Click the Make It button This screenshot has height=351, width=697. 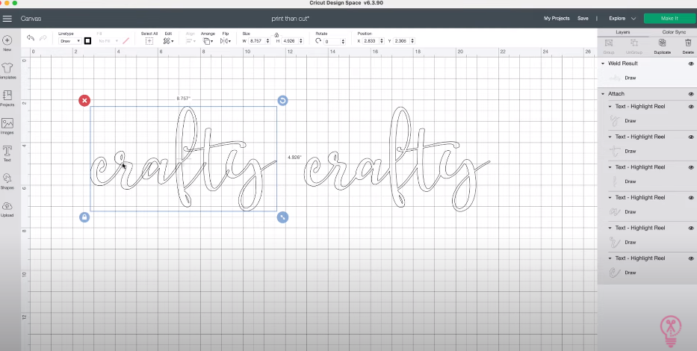click(669, 18)
